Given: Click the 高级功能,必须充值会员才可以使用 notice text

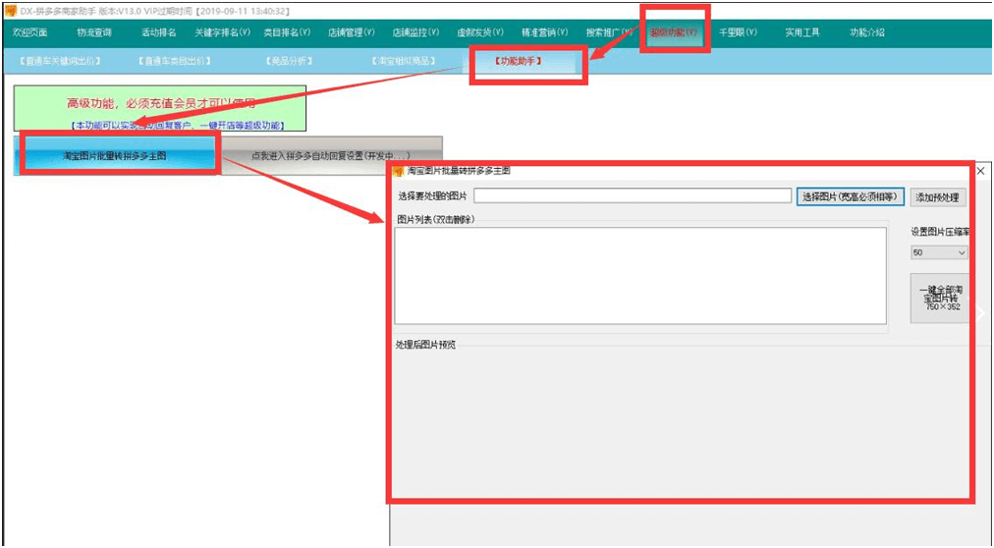Looking at the screenshot, I should pyautogui.click(x=162, y=103).
